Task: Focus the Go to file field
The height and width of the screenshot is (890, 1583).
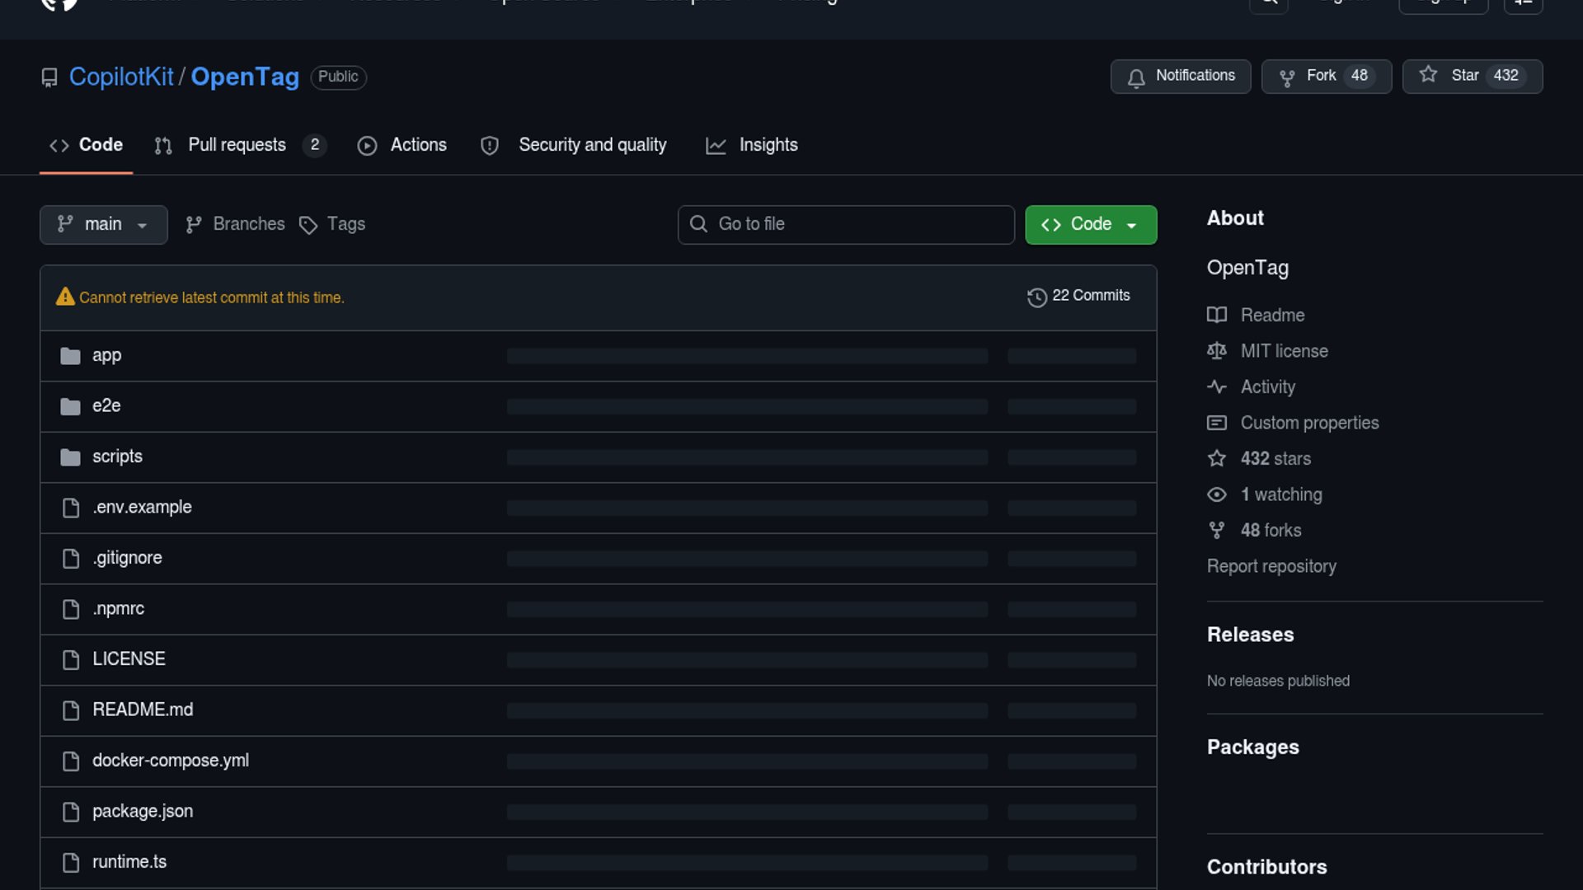Action: (x=846, y=224)
